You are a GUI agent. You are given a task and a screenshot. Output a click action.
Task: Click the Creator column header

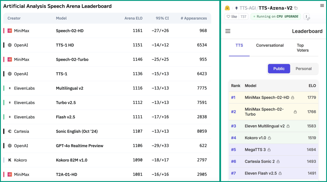pos(14,19)
